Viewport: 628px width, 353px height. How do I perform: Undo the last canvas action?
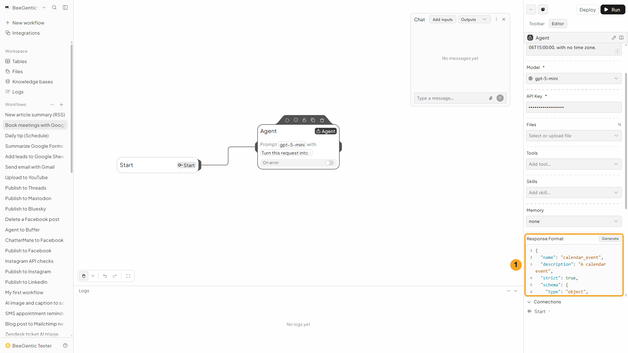tap(105, 276)
